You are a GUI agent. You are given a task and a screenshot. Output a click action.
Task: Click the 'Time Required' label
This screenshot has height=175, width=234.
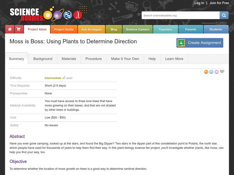(20, 85)
